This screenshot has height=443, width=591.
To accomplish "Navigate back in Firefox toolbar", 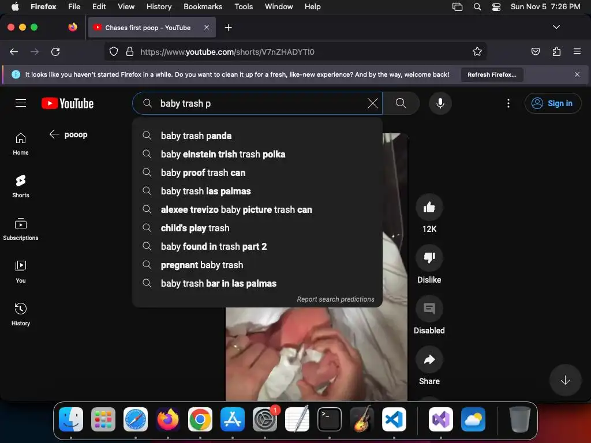I will point(14,51).
